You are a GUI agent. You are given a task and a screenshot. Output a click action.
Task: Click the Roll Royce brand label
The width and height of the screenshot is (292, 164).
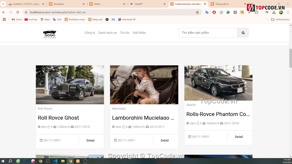click(45, 108)
